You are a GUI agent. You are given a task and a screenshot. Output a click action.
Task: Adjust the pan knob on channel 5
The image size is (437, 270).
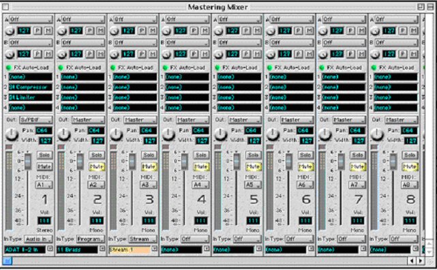click(x=220, y=134)
